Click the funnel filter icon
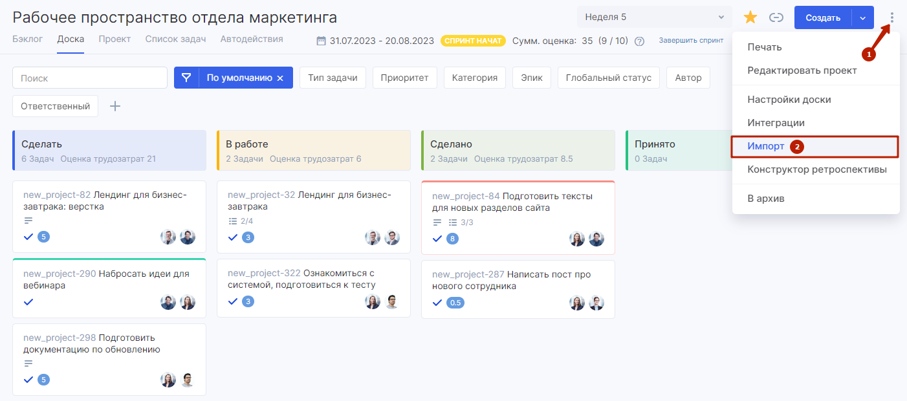The image size is (907, 401). (x=186, y=78)
